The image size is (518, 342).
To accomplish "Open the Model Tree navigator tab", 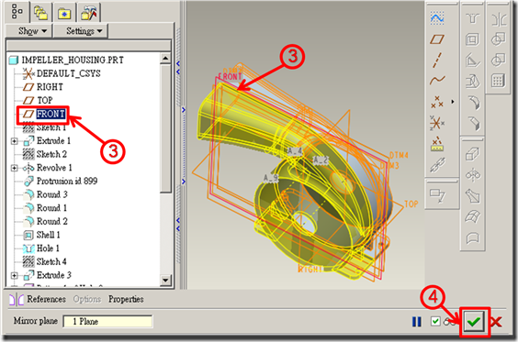I will click(17, 12).
